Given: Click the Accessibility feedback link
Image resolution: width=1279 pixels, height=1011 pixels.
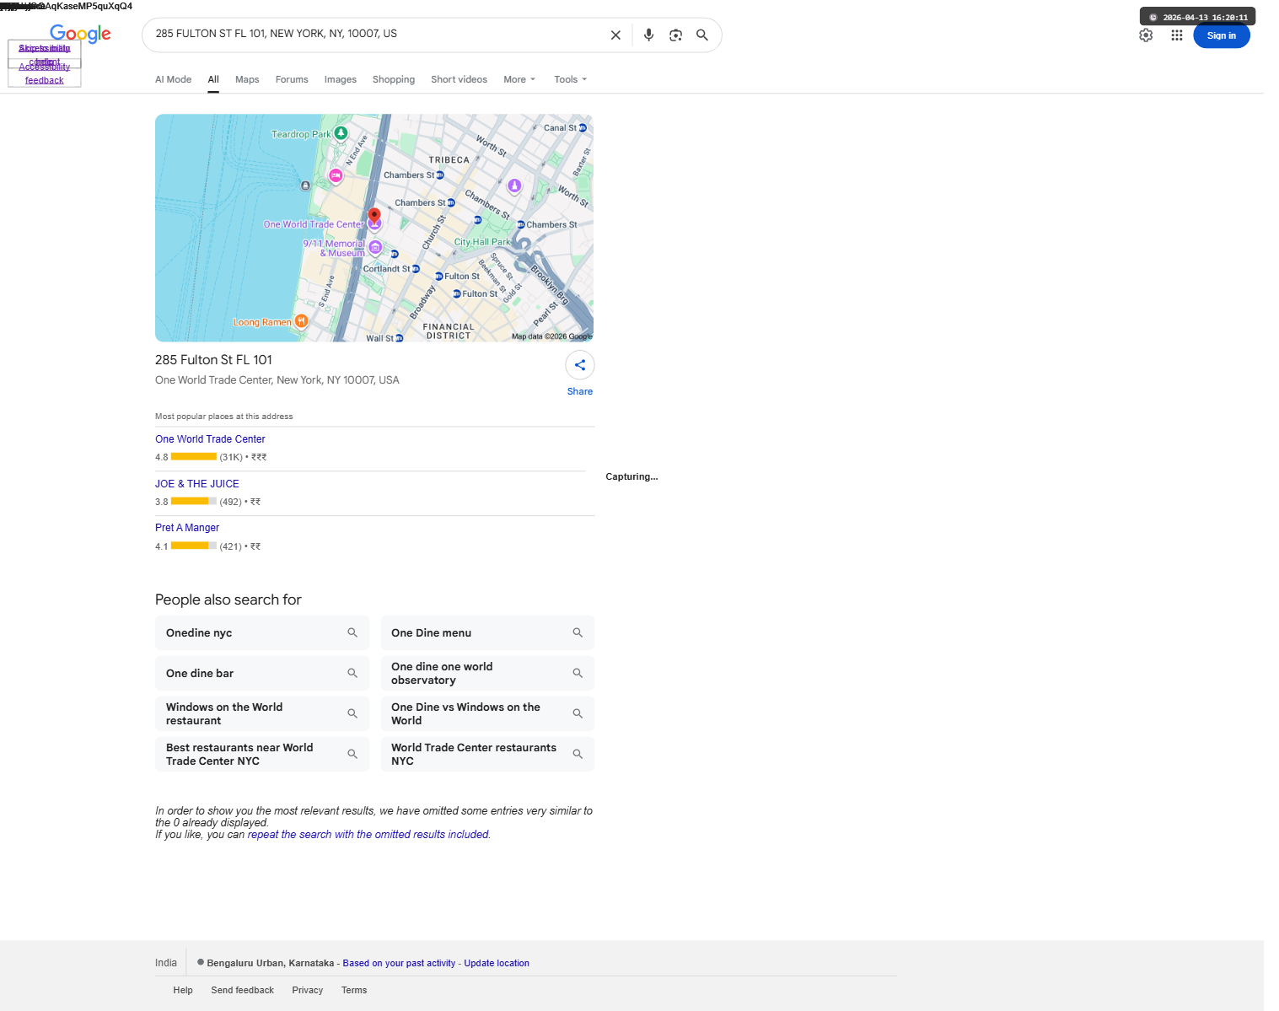Looking at the screenshot, I should tap(45, 73).
